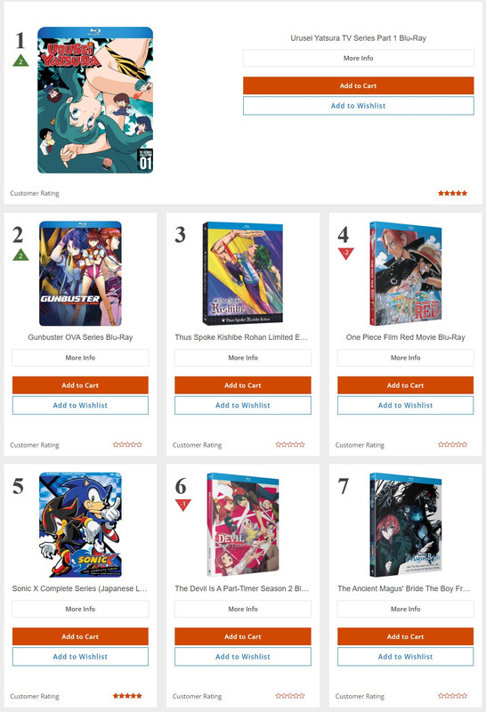Viewport: 486px width, 712px height.
Task: Add Sonic X Complete Series to cart
Action: pyautogui.click(x=80, y=636)
